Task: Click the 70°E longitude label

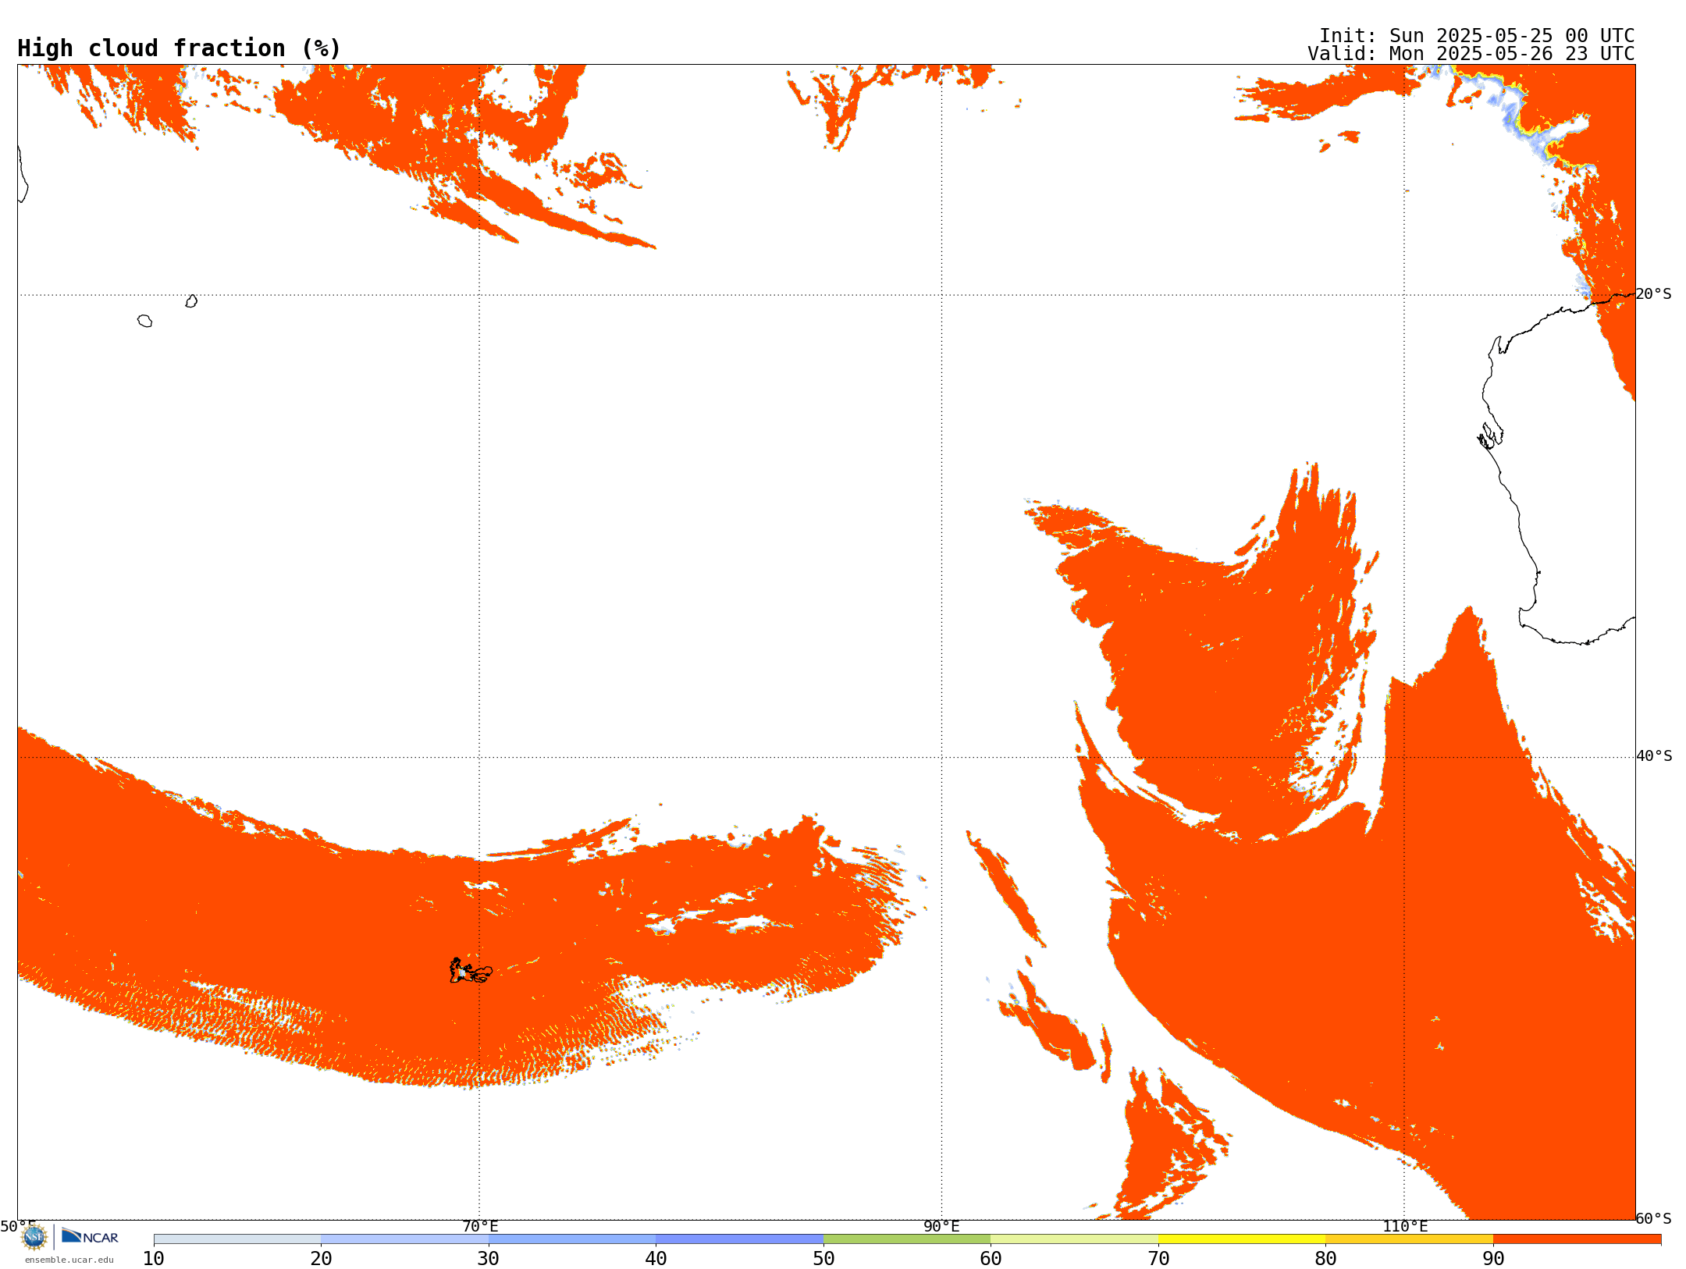Action: point(480,1226)
